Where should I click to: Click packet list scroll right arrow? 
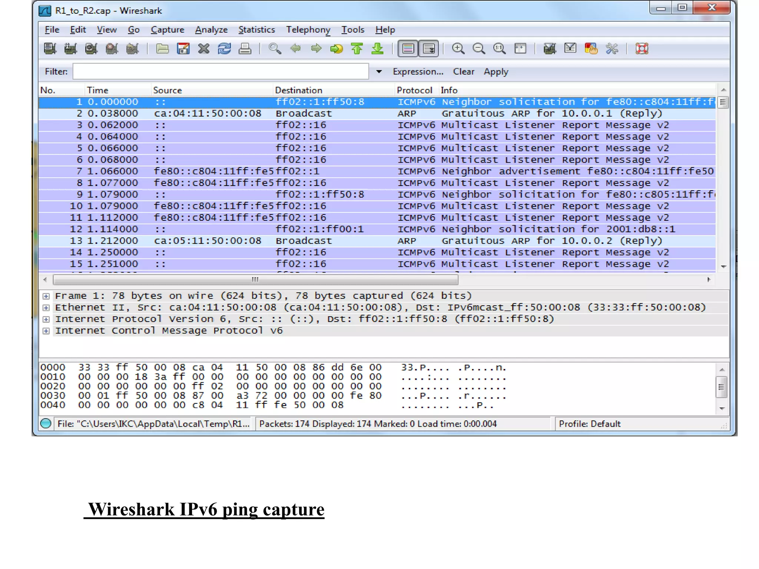click(709, 280)
